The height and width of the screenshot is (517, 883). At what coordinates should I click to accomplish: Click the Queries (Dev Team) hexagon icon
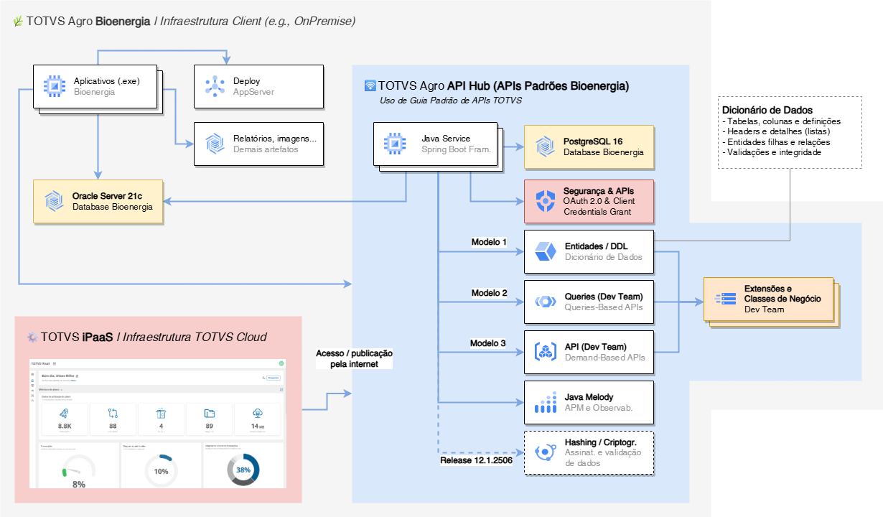tap(546, 302)
